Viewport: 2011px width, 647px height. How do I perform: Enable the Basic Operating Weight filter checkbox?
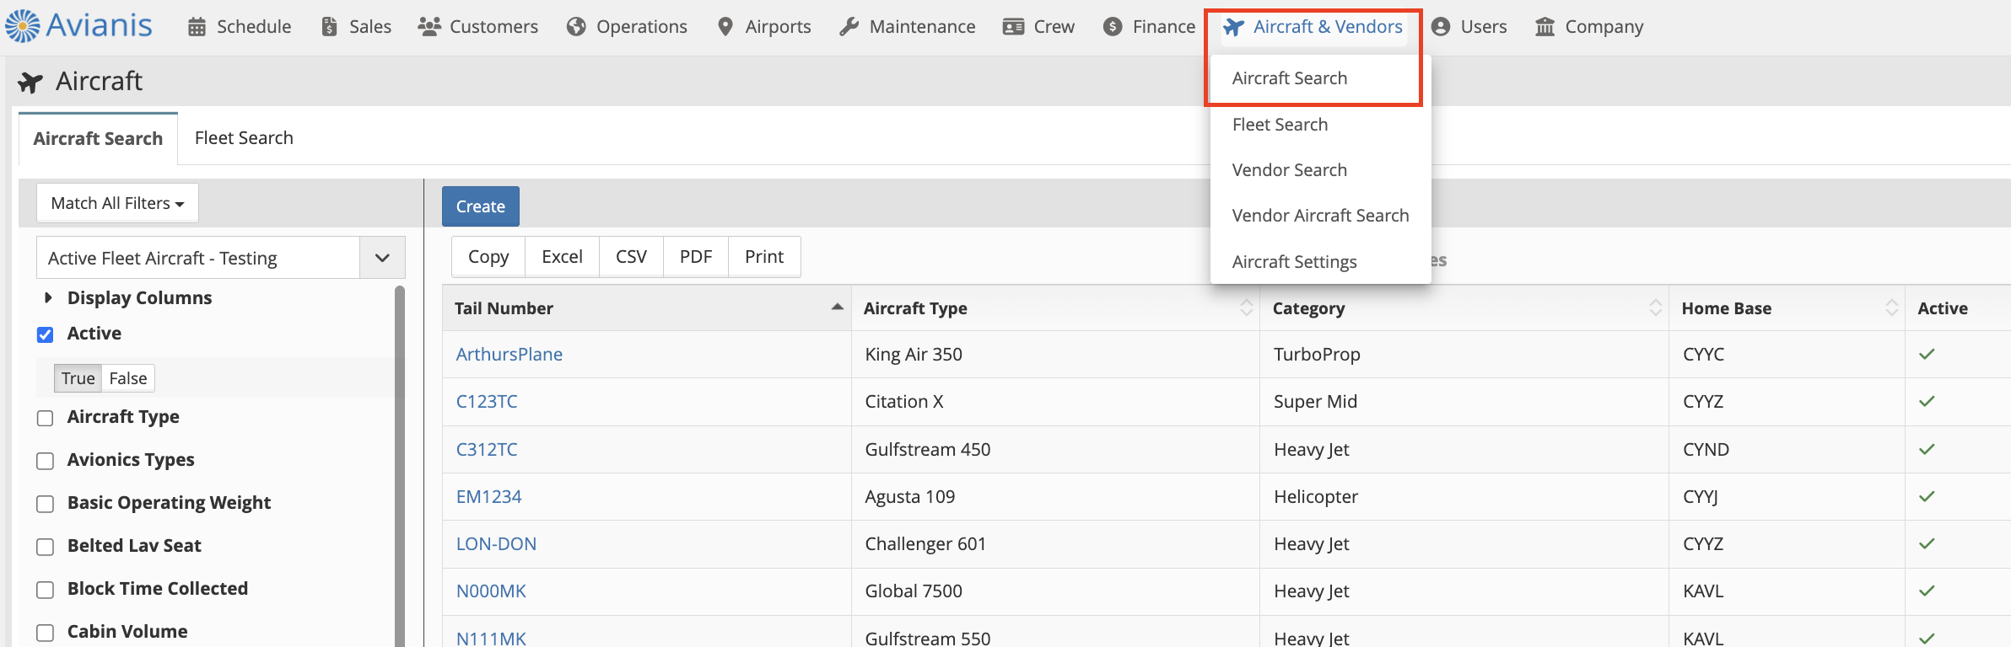46,504
